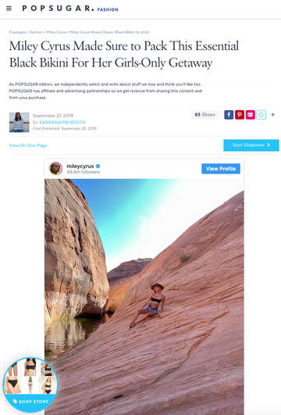Click the author's profile photo
Image resolution: width=281 pixels, height=415 pixels.
tap(20, 122)
